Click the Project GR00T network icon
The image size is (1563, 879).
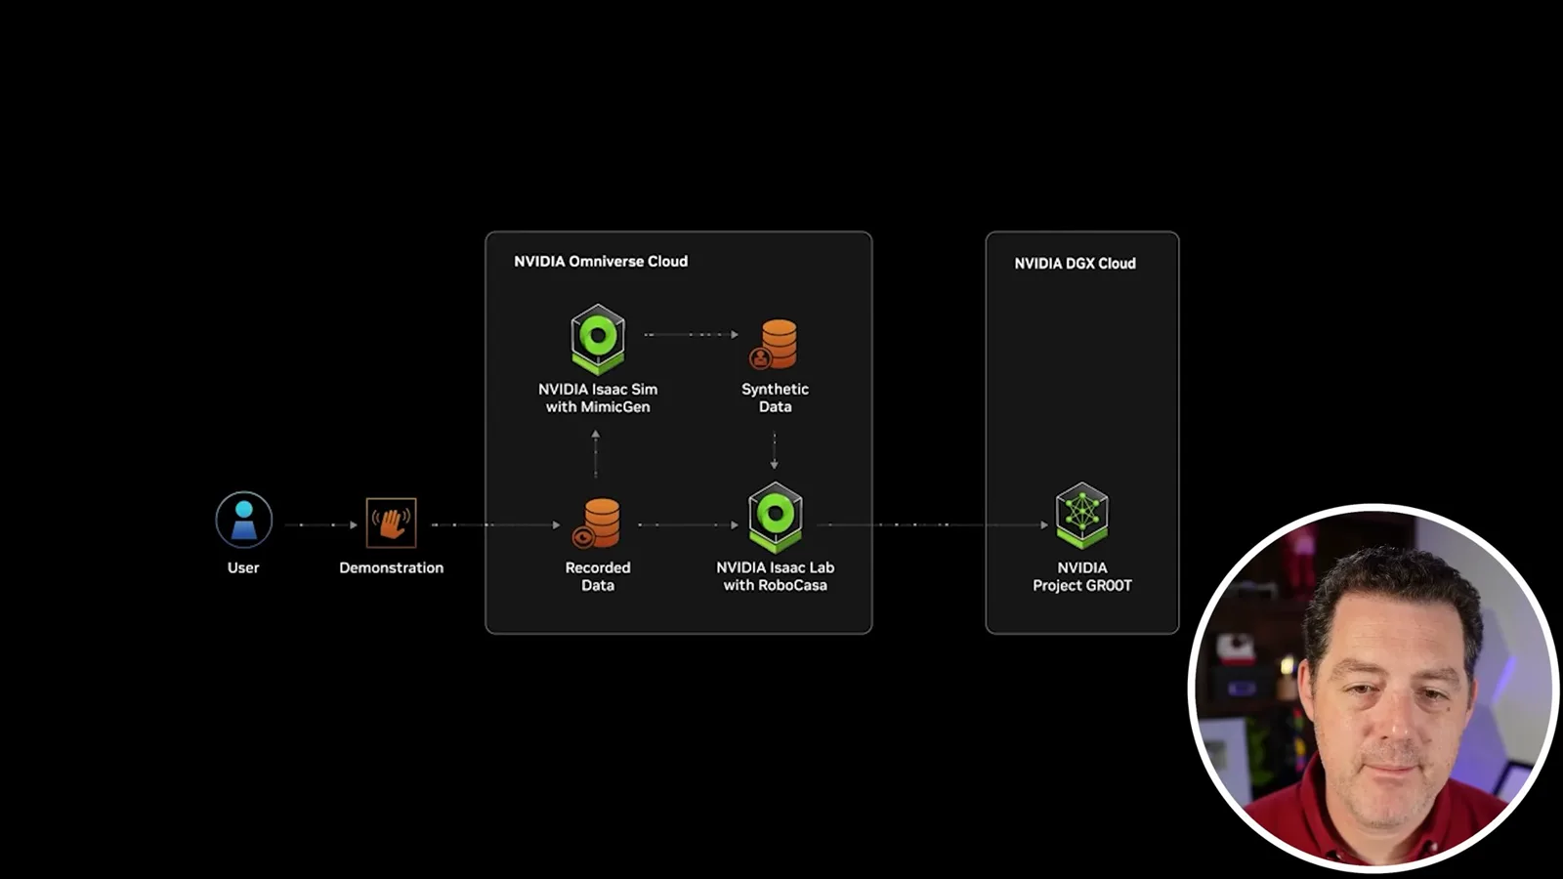[x=1082, y=515]
